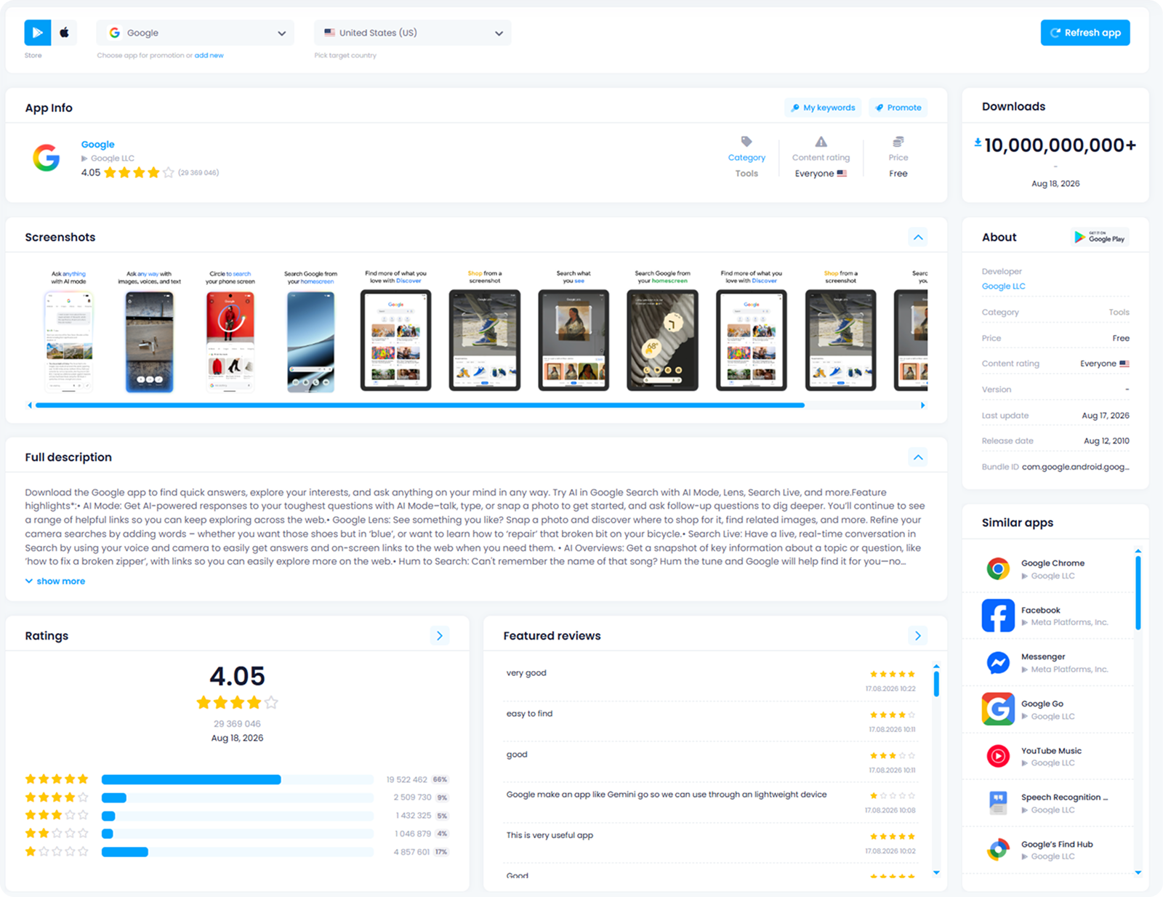This screenshot has width=1163, height=897.
Task: Open the United States (US) country dropdown
Action: [413, 33]
